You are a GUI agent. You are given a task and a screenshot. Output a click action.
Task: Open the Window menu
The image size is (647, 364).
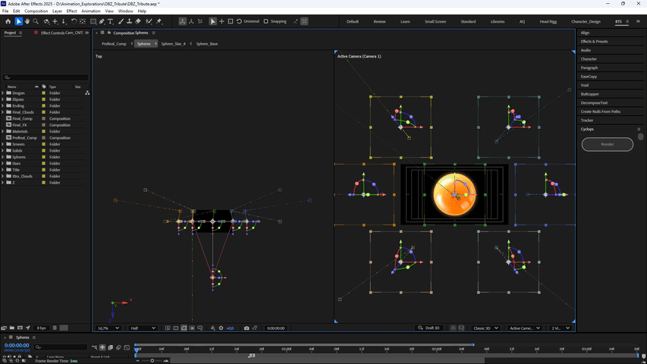(125, 11)
